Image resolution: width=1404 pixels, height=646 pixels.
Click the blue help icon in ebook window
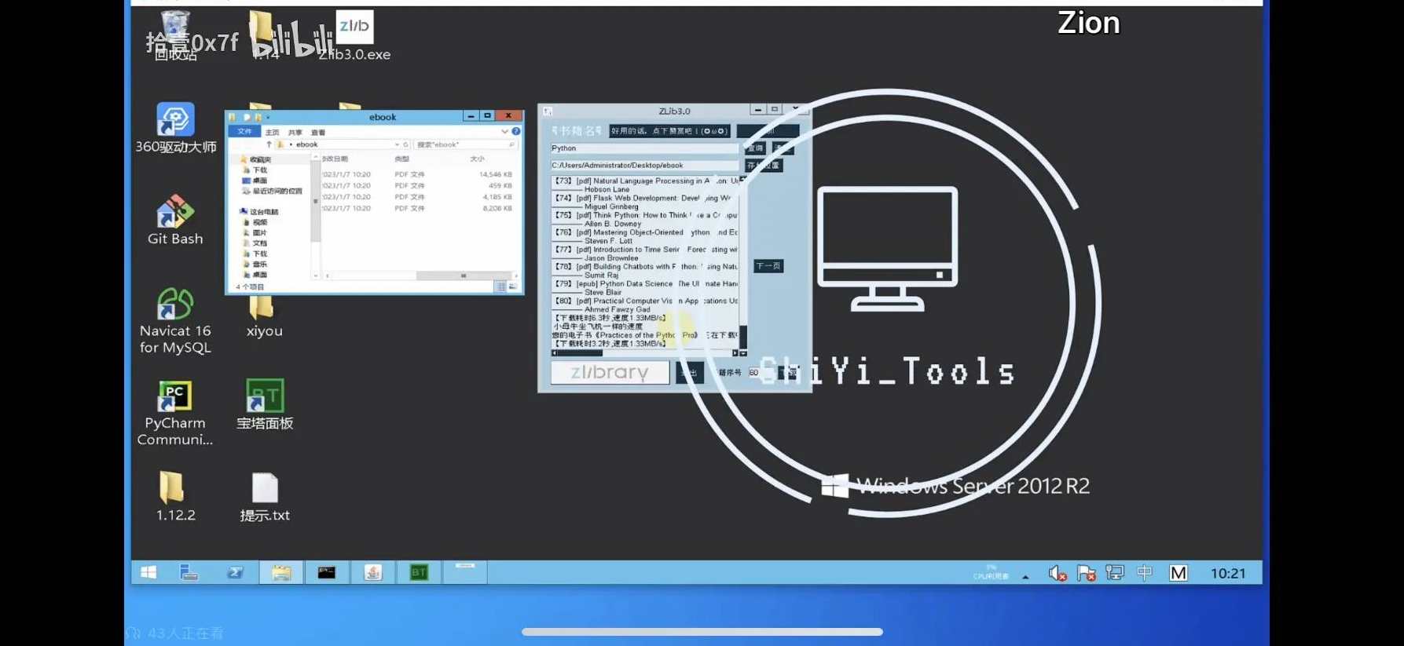[516, 132]
